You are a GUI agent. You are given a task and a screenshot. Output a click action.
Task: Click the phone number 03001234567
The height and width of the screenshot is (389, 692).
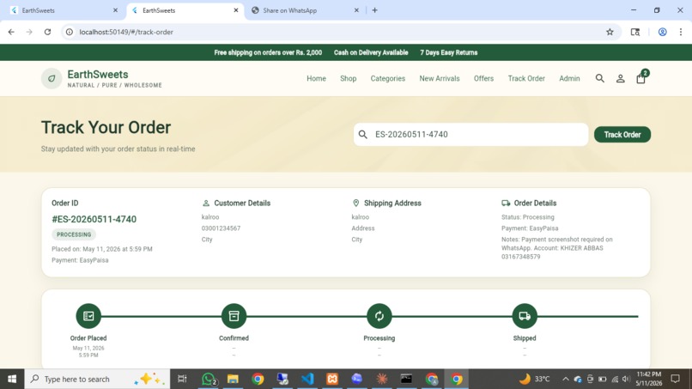tap(222, 228)
